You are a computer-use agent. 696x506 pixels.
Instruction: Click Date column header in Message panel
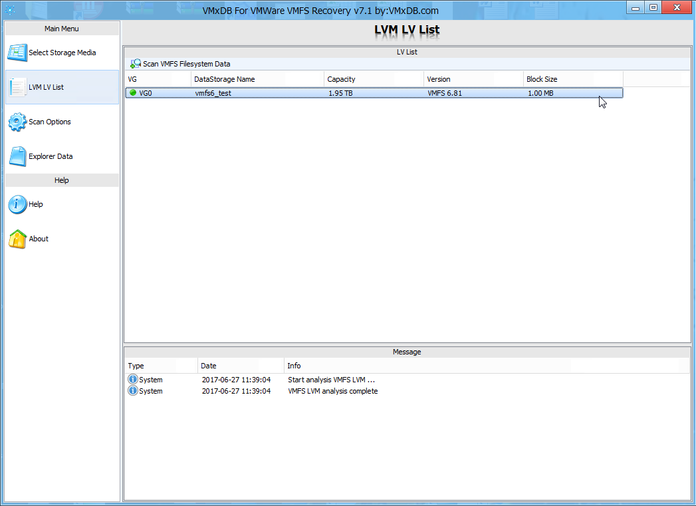click(241, 366)
